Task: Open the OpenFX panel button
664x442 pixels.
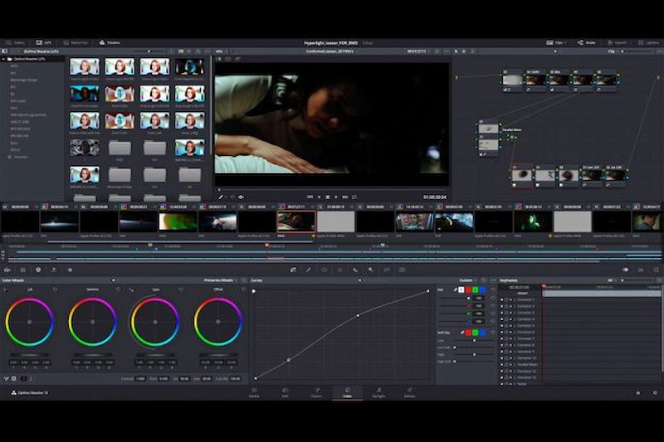Action: point(617,43)
